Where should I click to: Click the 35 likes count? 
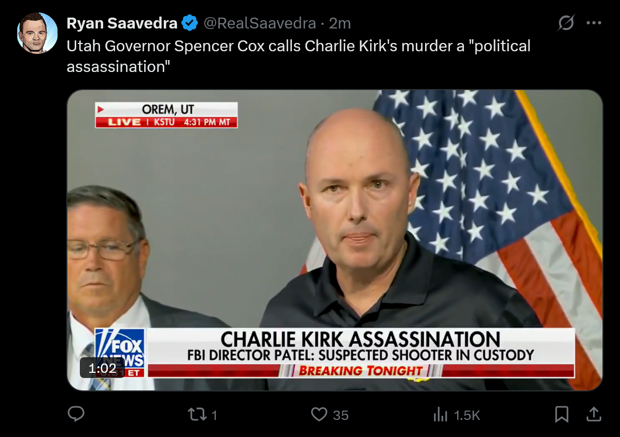(341, 415)
